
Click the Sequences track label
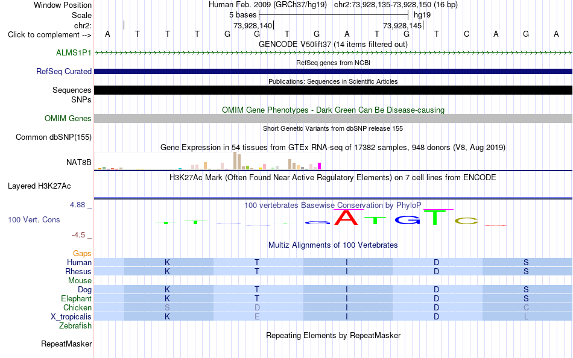pos(72,90)
